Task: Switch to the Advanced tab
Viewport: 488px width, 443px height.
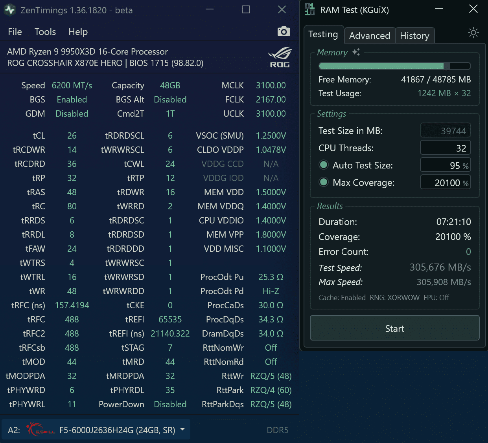Action: [370, 35]
